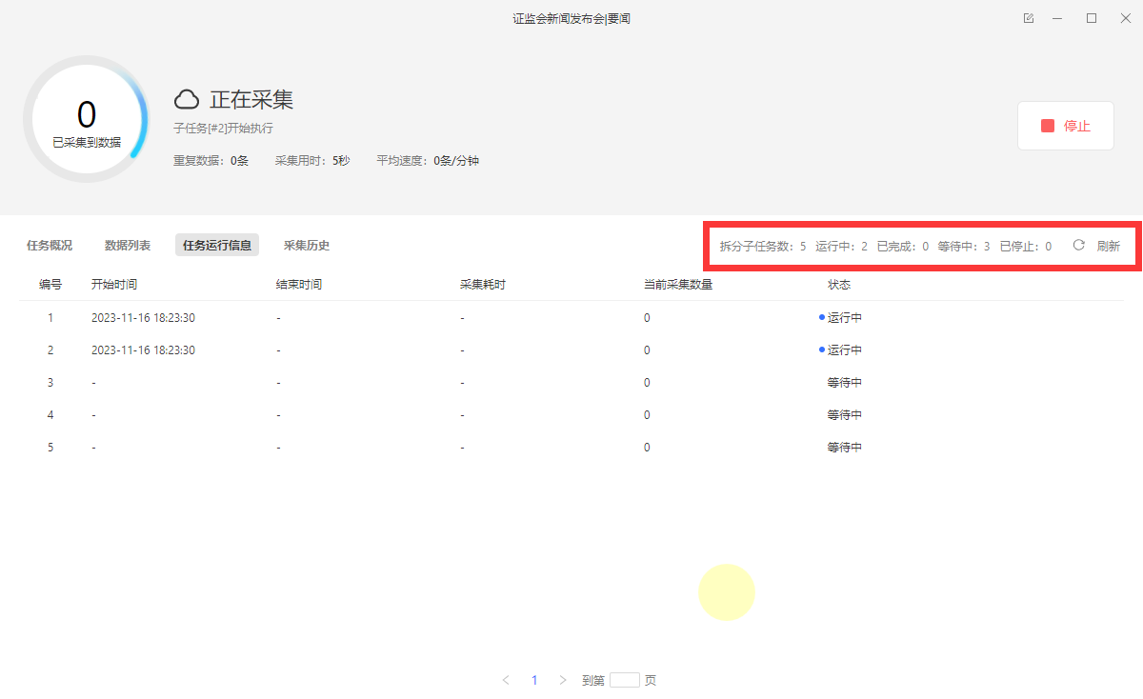Stop collection with the 停止 button
1143x699 pixels.
click(x=1066, y=126)
